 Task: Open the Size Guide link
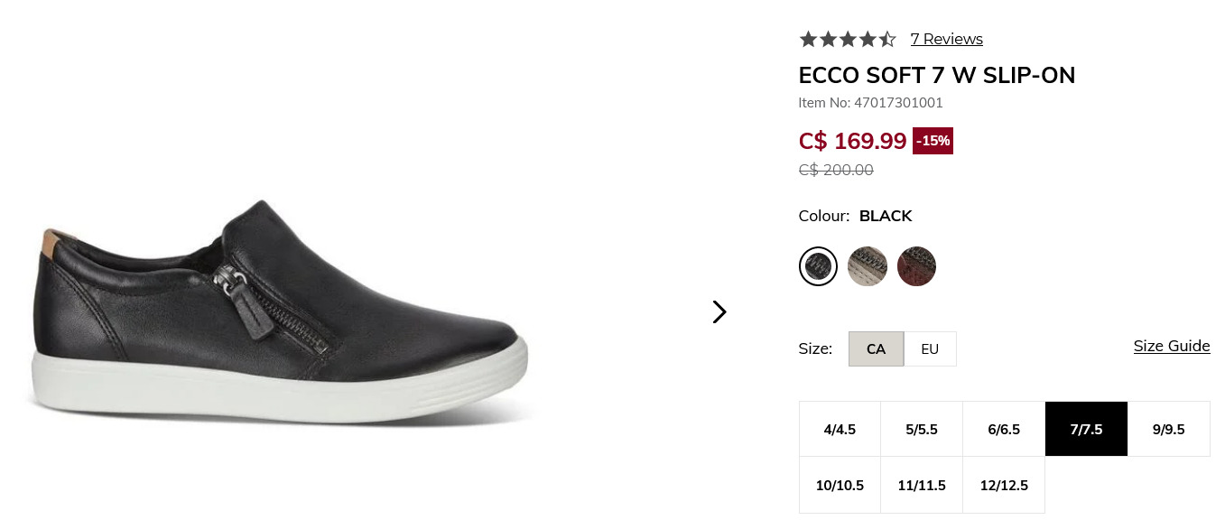click(1171, 346)
